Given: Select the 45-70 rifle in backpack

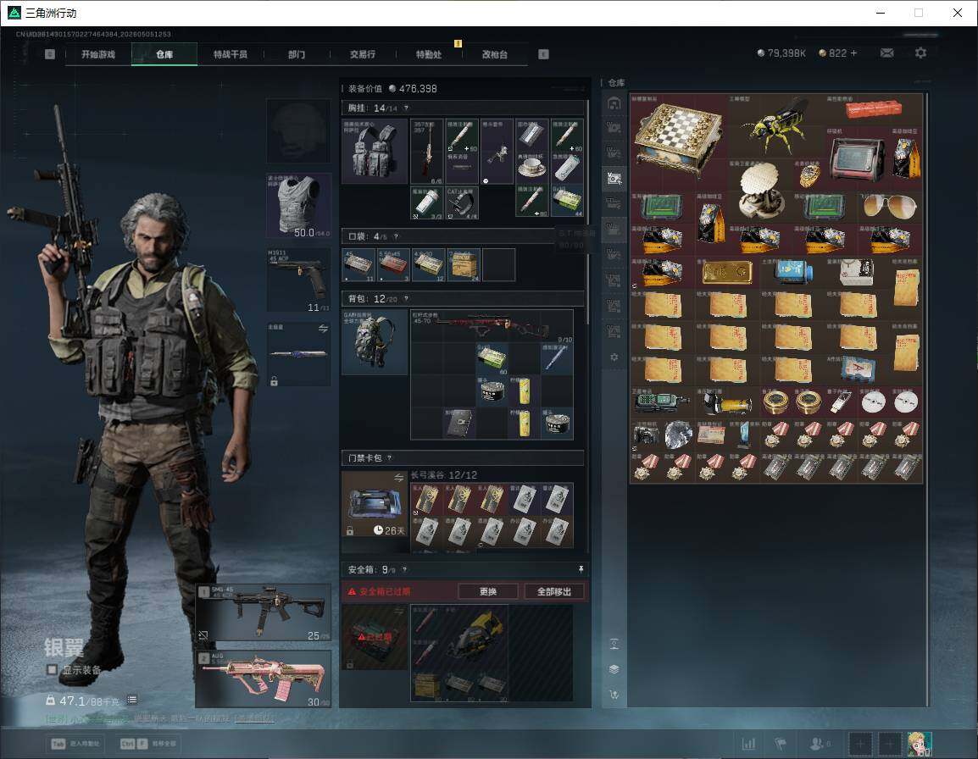Looking at the screenshot, I should tap(492, 325).
